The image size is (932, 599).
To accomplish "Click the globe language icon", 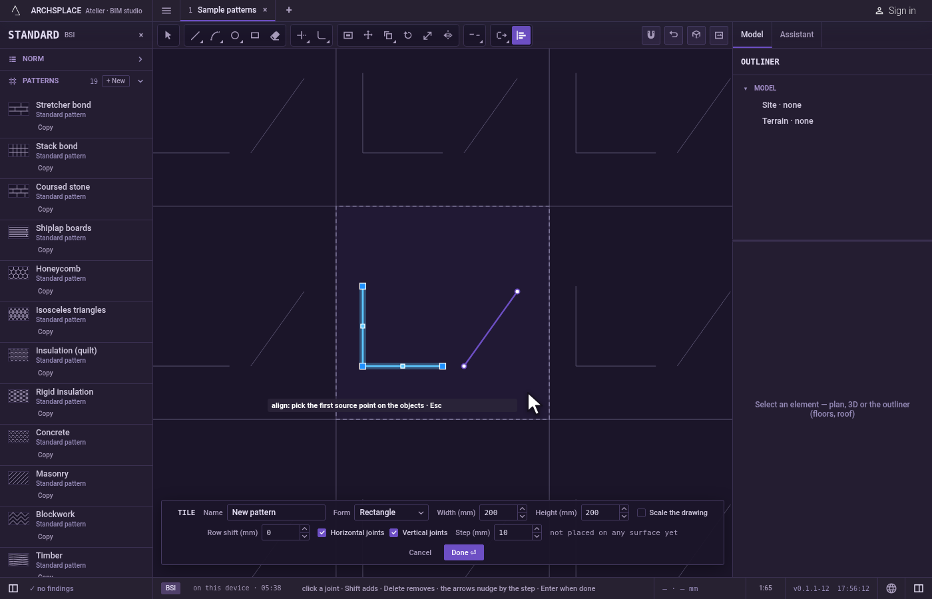I will pos(891,588).
